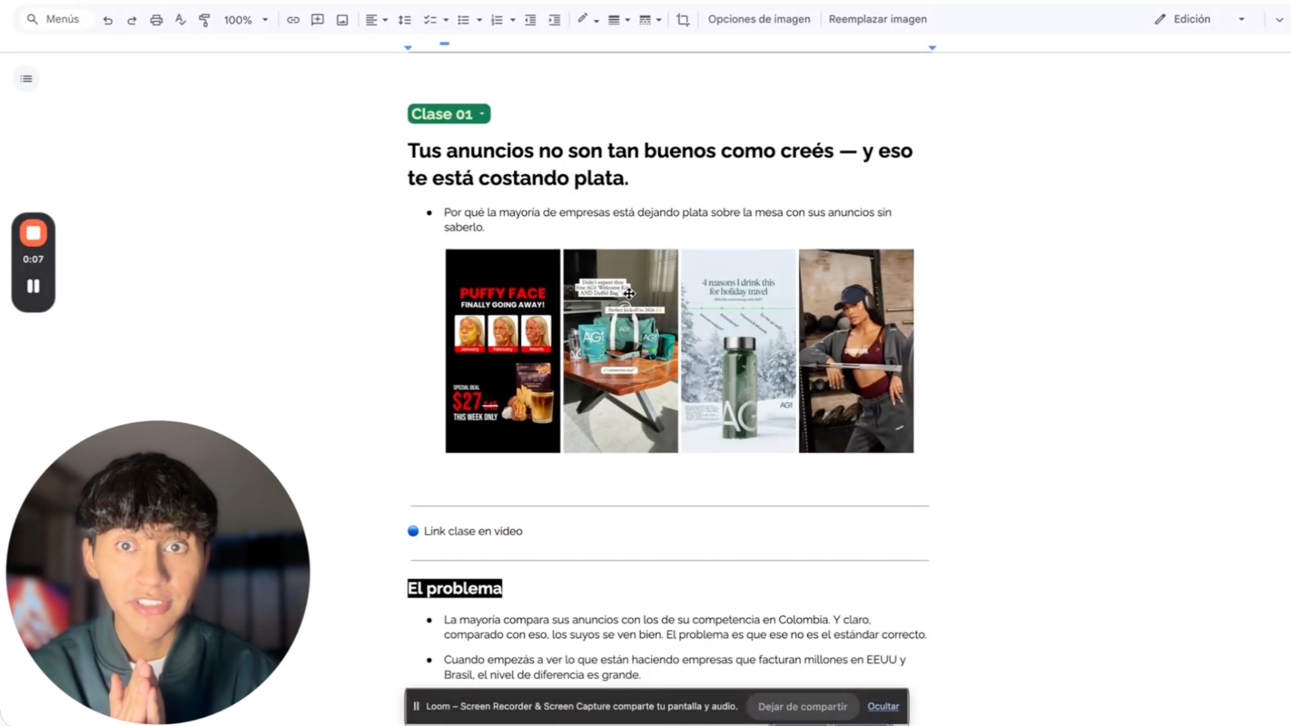This screenshot has width=1291, height=726.
Task: Click Dejar de compartir button
Action: (x=802, y=707)
